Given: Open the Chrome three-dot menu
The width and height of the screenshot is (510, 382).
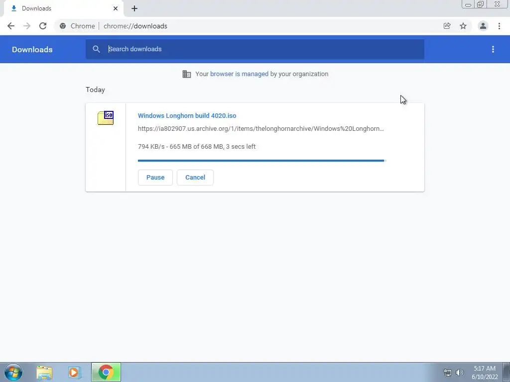Looking at the screenshot, I should pyautogui.click(x=499, y=26).
